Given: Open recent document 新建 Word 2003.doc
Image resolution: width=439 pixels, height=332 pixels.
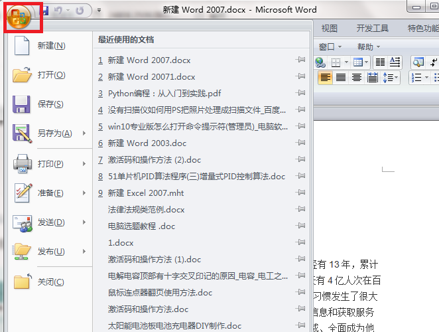Looking at the screenshot, I should point(147,143).
